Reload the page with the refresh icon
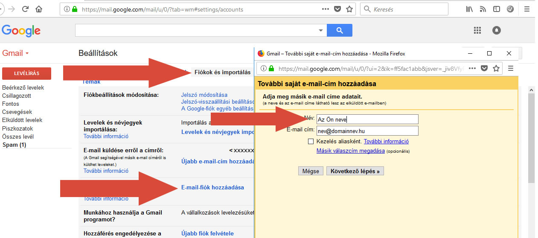The image size is (538, 238). (x=25, y=9)
